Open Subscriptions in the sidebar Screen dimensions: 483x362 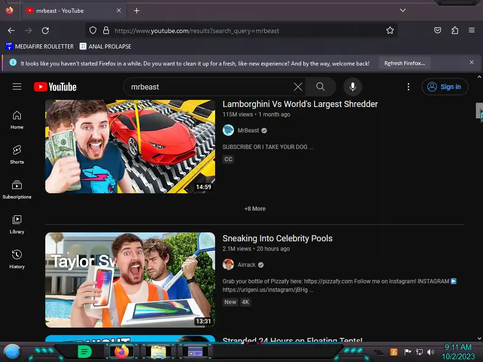[17, 189]
